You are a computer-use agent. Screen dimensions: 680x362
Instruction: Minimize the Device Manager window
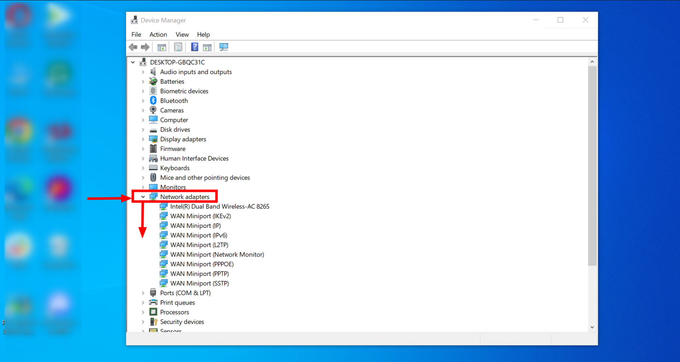(536, 20)
